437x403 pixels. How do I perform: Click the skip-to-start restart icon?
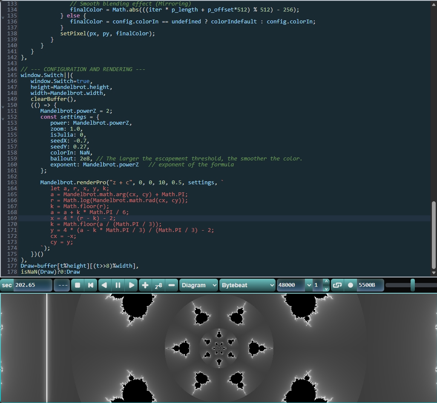(x=91, y=285)
